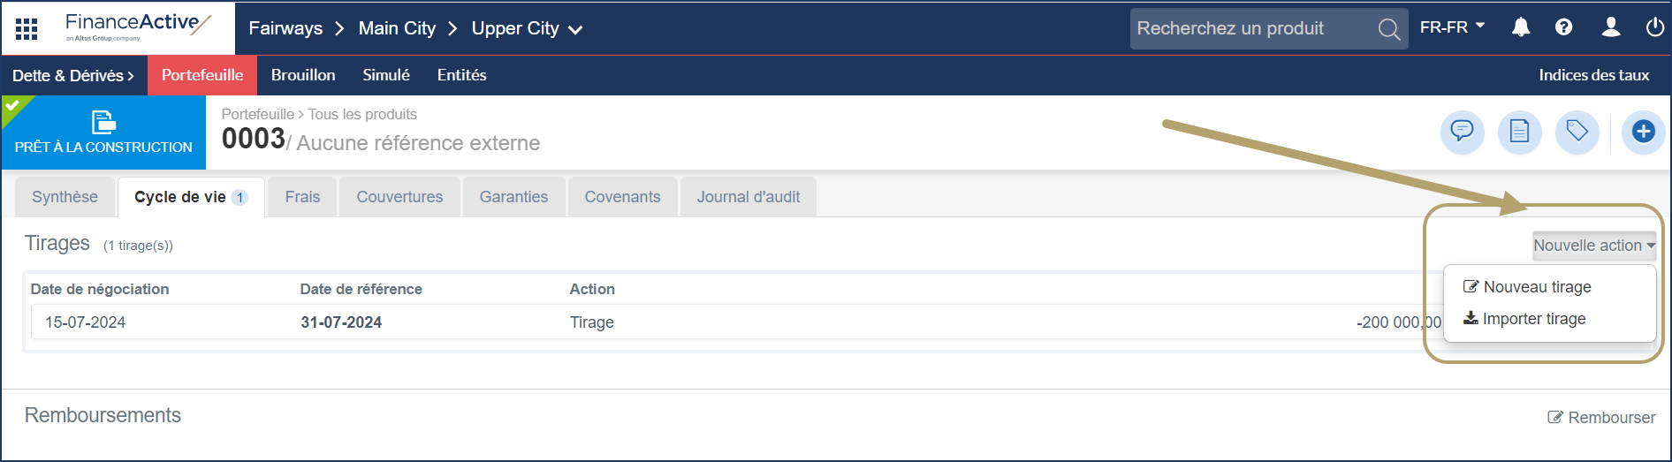Select Nouveau tirage from the menu
The image size is (1672, 462).
click(x=1536, y=287)
